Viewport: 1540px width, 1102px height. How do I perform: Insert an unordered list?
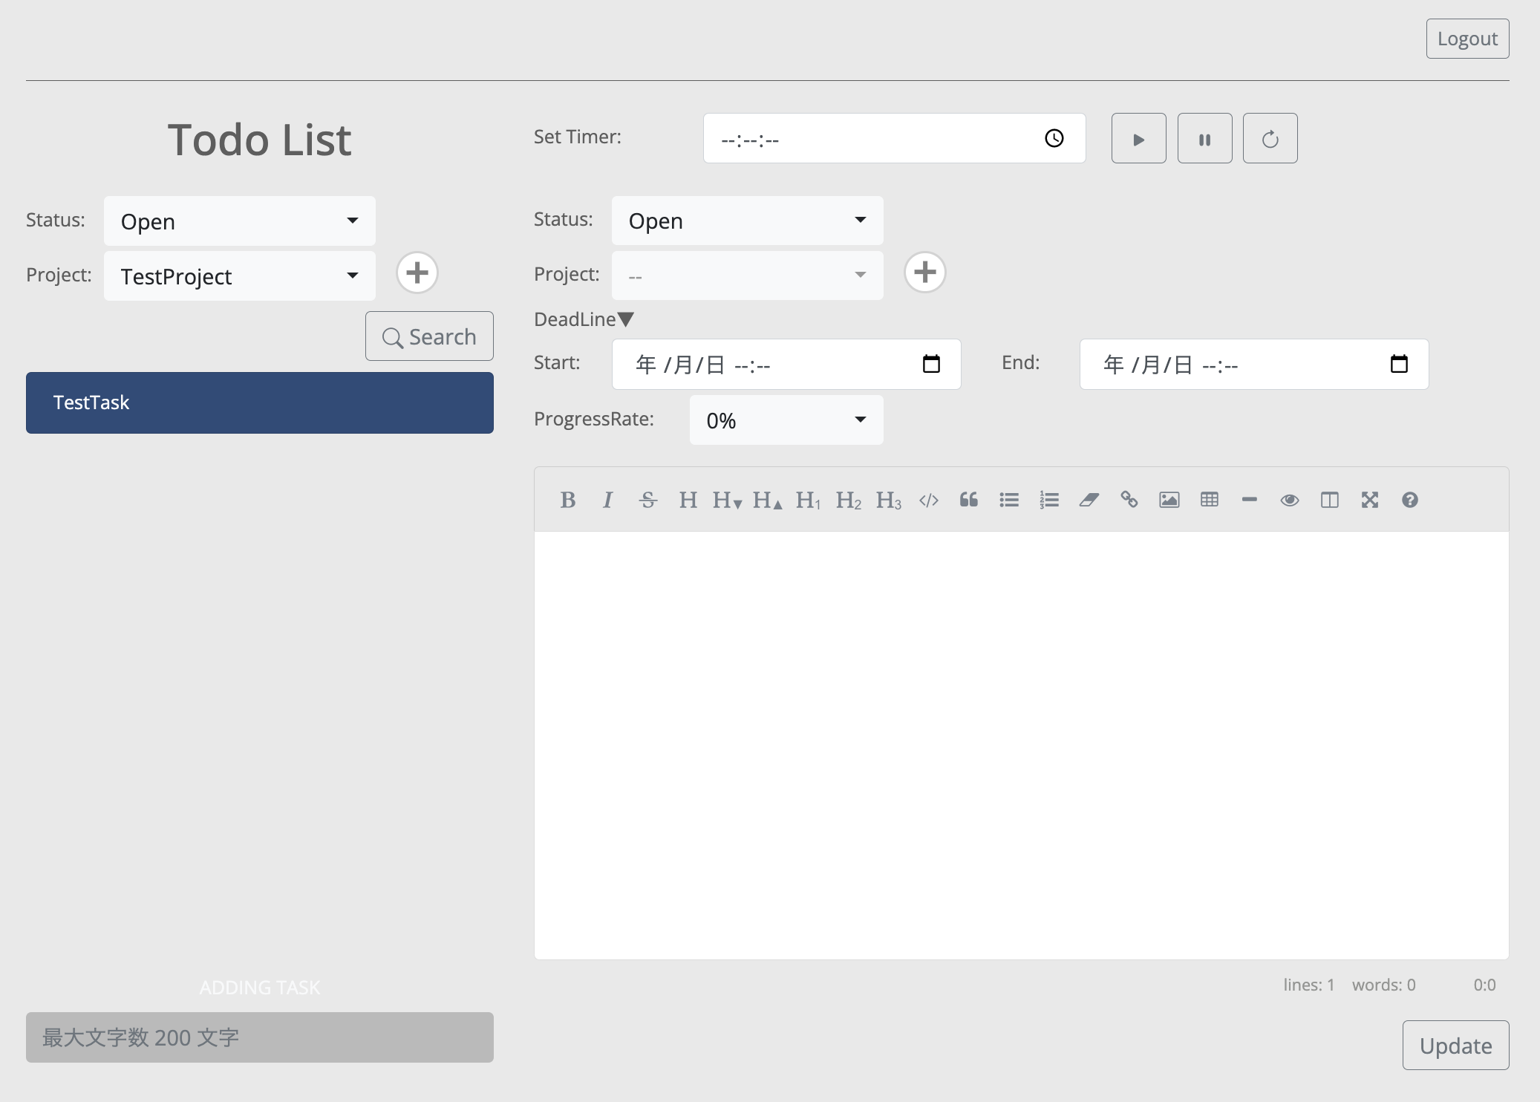pyautogui.click(x=1009, y=499)
